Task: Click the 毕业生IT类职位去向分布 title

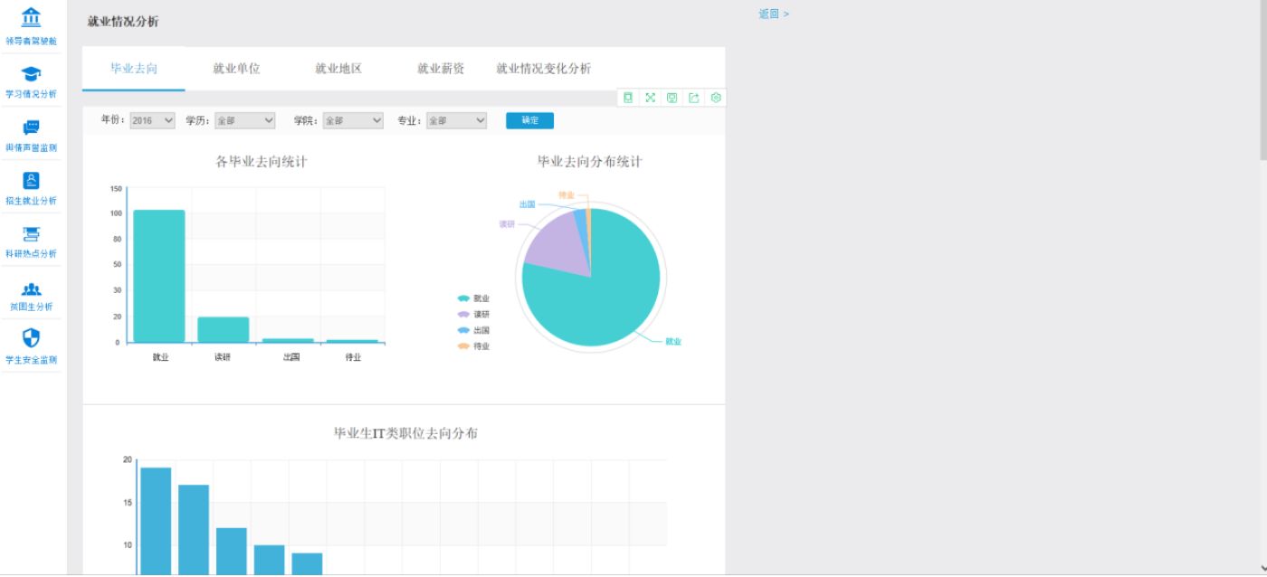Action: click(405, 433)
